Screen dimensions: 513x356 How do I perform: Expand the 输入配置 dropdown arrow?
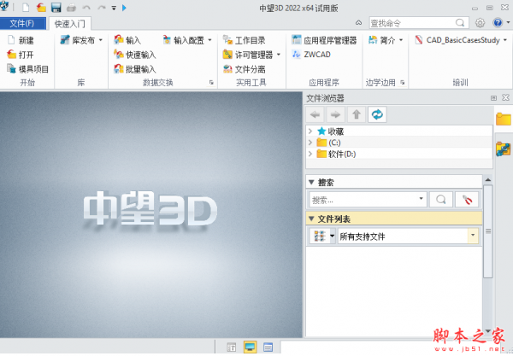209,40
